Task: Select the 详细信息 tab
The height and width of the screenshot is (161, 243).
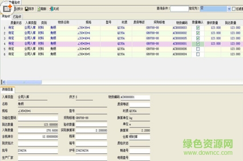Action: 8,89
